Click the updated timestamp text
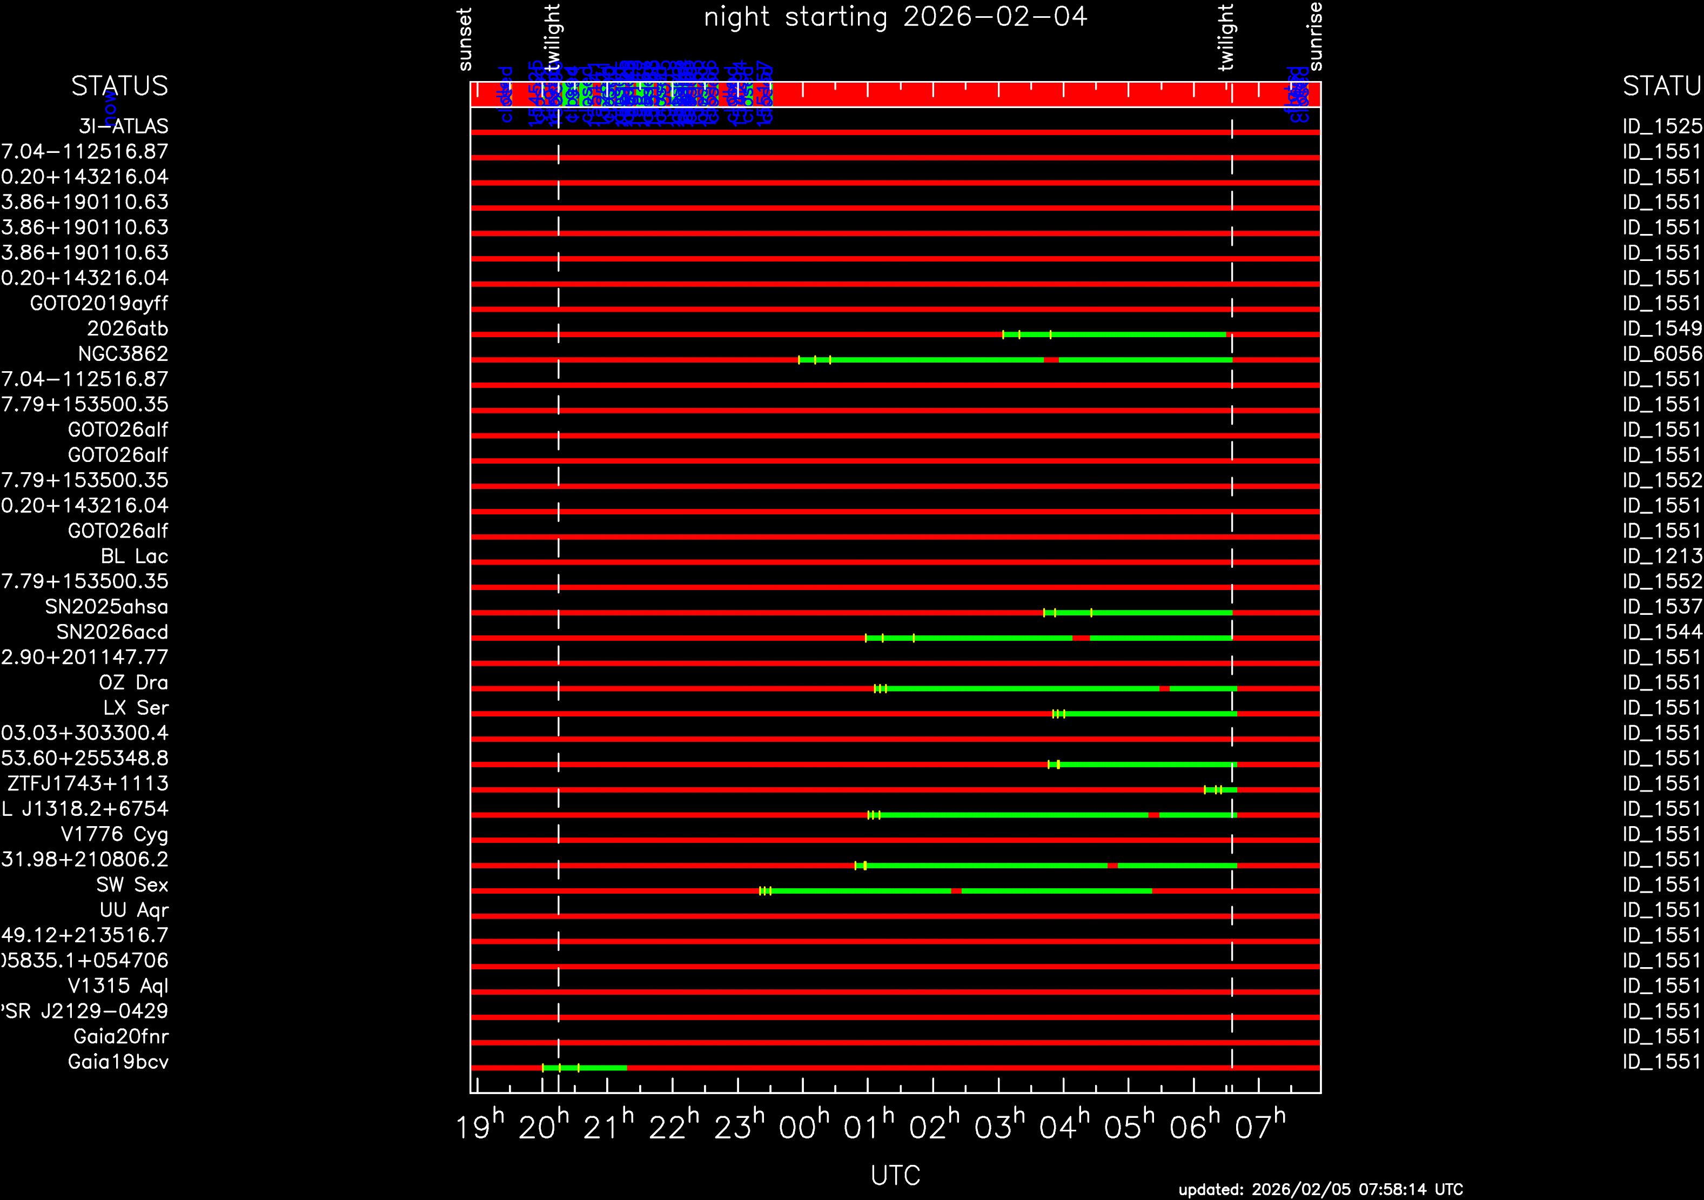 coord(1320,1189)
